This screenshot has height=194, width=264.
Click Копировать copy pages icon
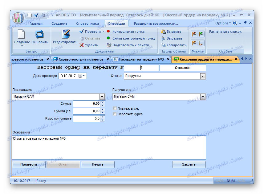click(x=163, y=45)
